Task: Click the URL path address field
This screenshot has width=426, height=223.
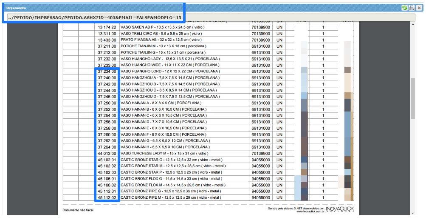Action: [x=94, y=18]
